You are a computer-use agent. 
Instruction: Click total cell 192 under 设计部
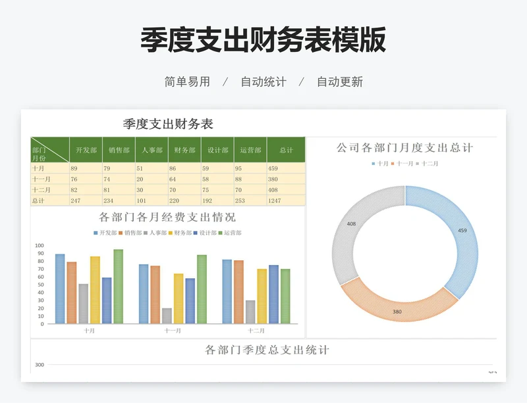tap(218, 201)
